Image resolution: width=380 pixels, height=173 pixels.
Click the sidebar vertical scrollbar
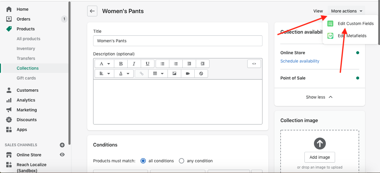click(x=70, y=73)
